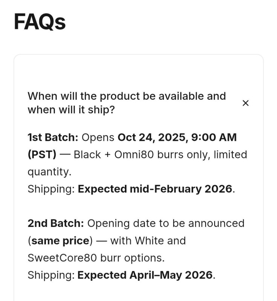Image resolution: width=277 pixels, height=301 pixels.
Task: Click the "9:00 AM" opening time
Action: [214, 137]
